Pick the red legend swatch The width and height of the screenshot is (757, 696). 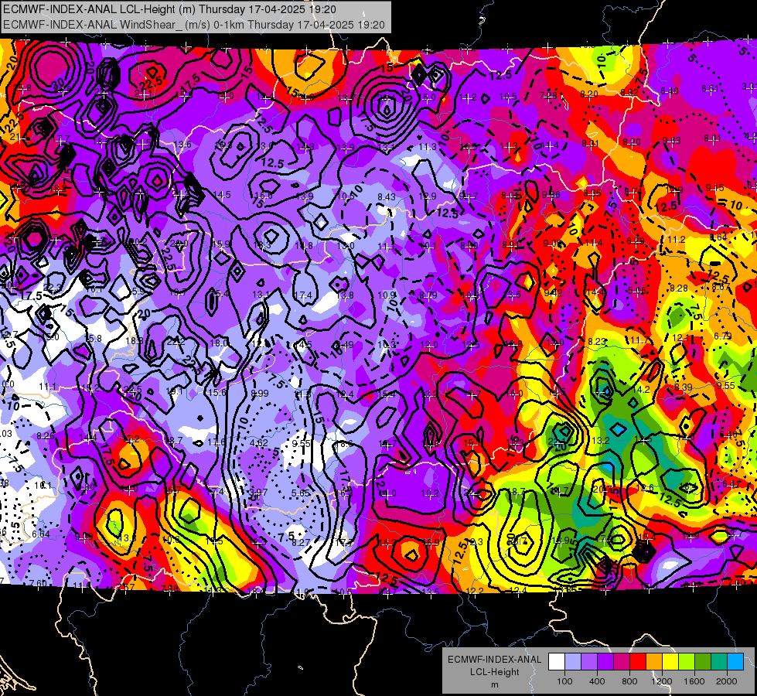pyautogui.click(x=638, y=662)
